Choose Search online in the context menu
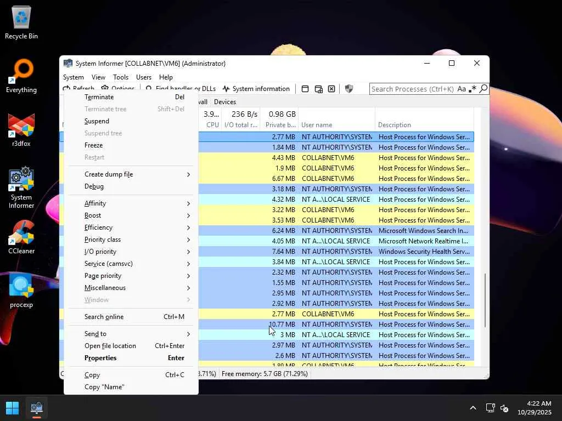562x421 pixels. [131, 317]
